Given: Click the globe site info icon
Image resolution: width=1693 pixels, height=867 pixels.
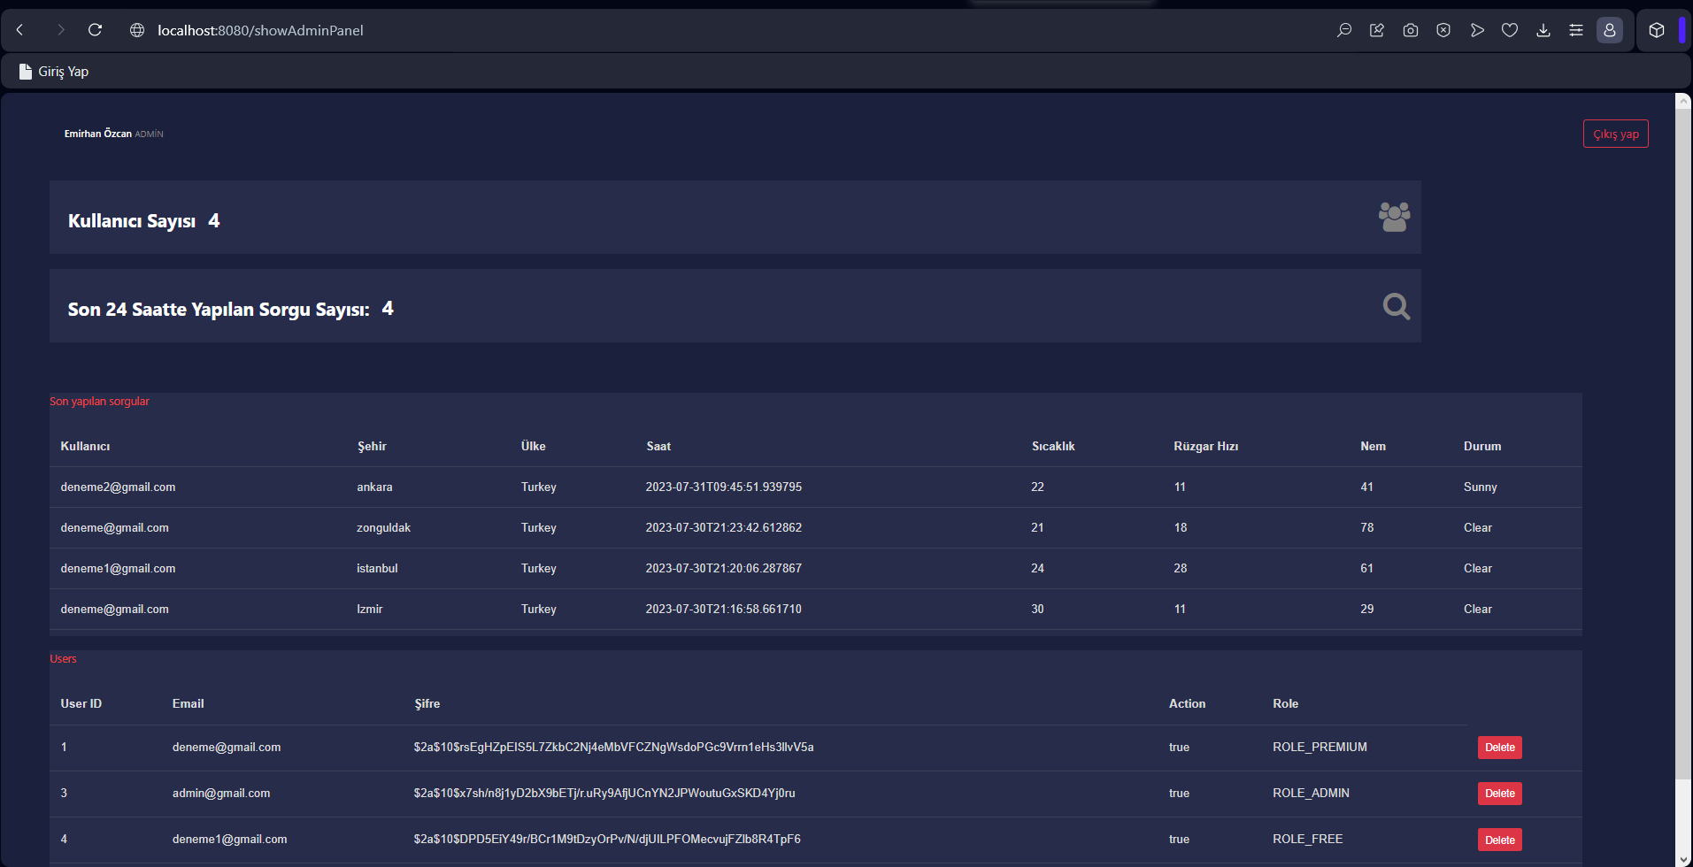Looking at the screenshot, I should tap(137, 30).
